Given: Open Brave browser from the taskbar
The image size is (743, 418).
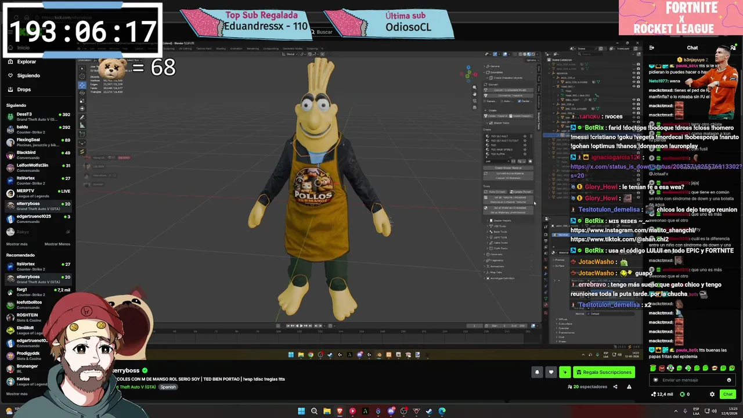Looking at the screenshot, I should tap(340, 411).
